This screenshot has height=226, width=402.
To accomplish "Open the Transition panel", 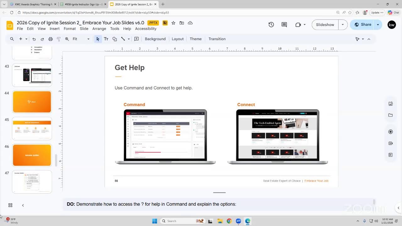I will tap(217, 39).
